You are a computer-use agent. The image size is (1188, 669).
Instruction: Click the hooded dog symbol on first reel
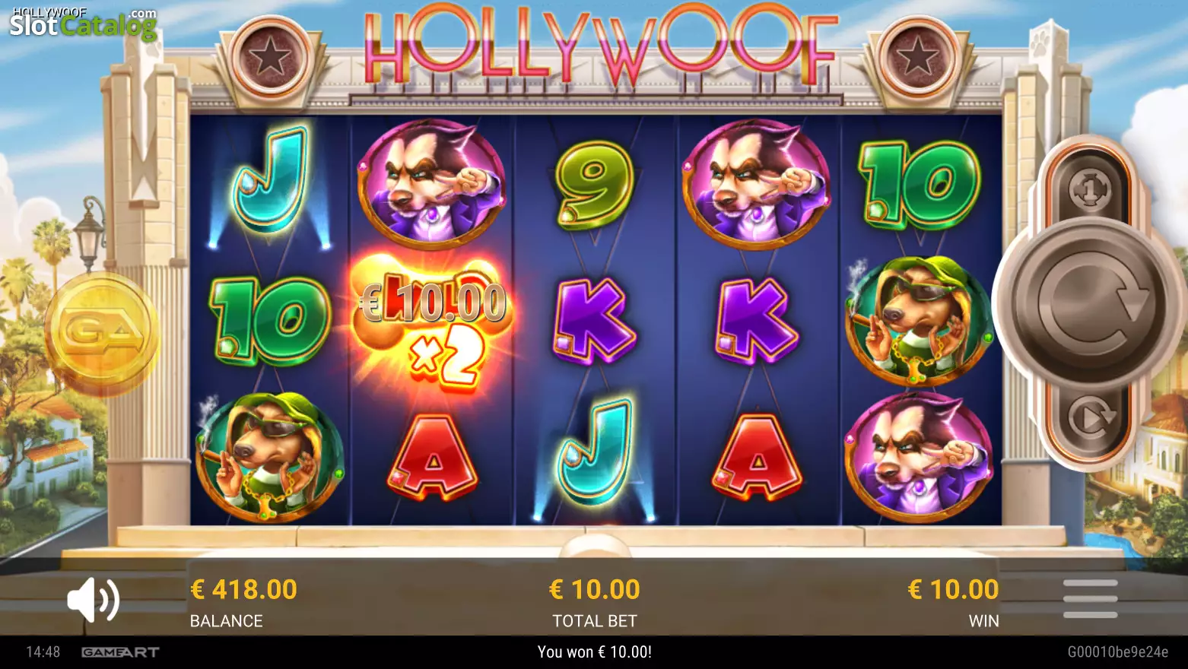pyautogui.click(x=268, y=457)
